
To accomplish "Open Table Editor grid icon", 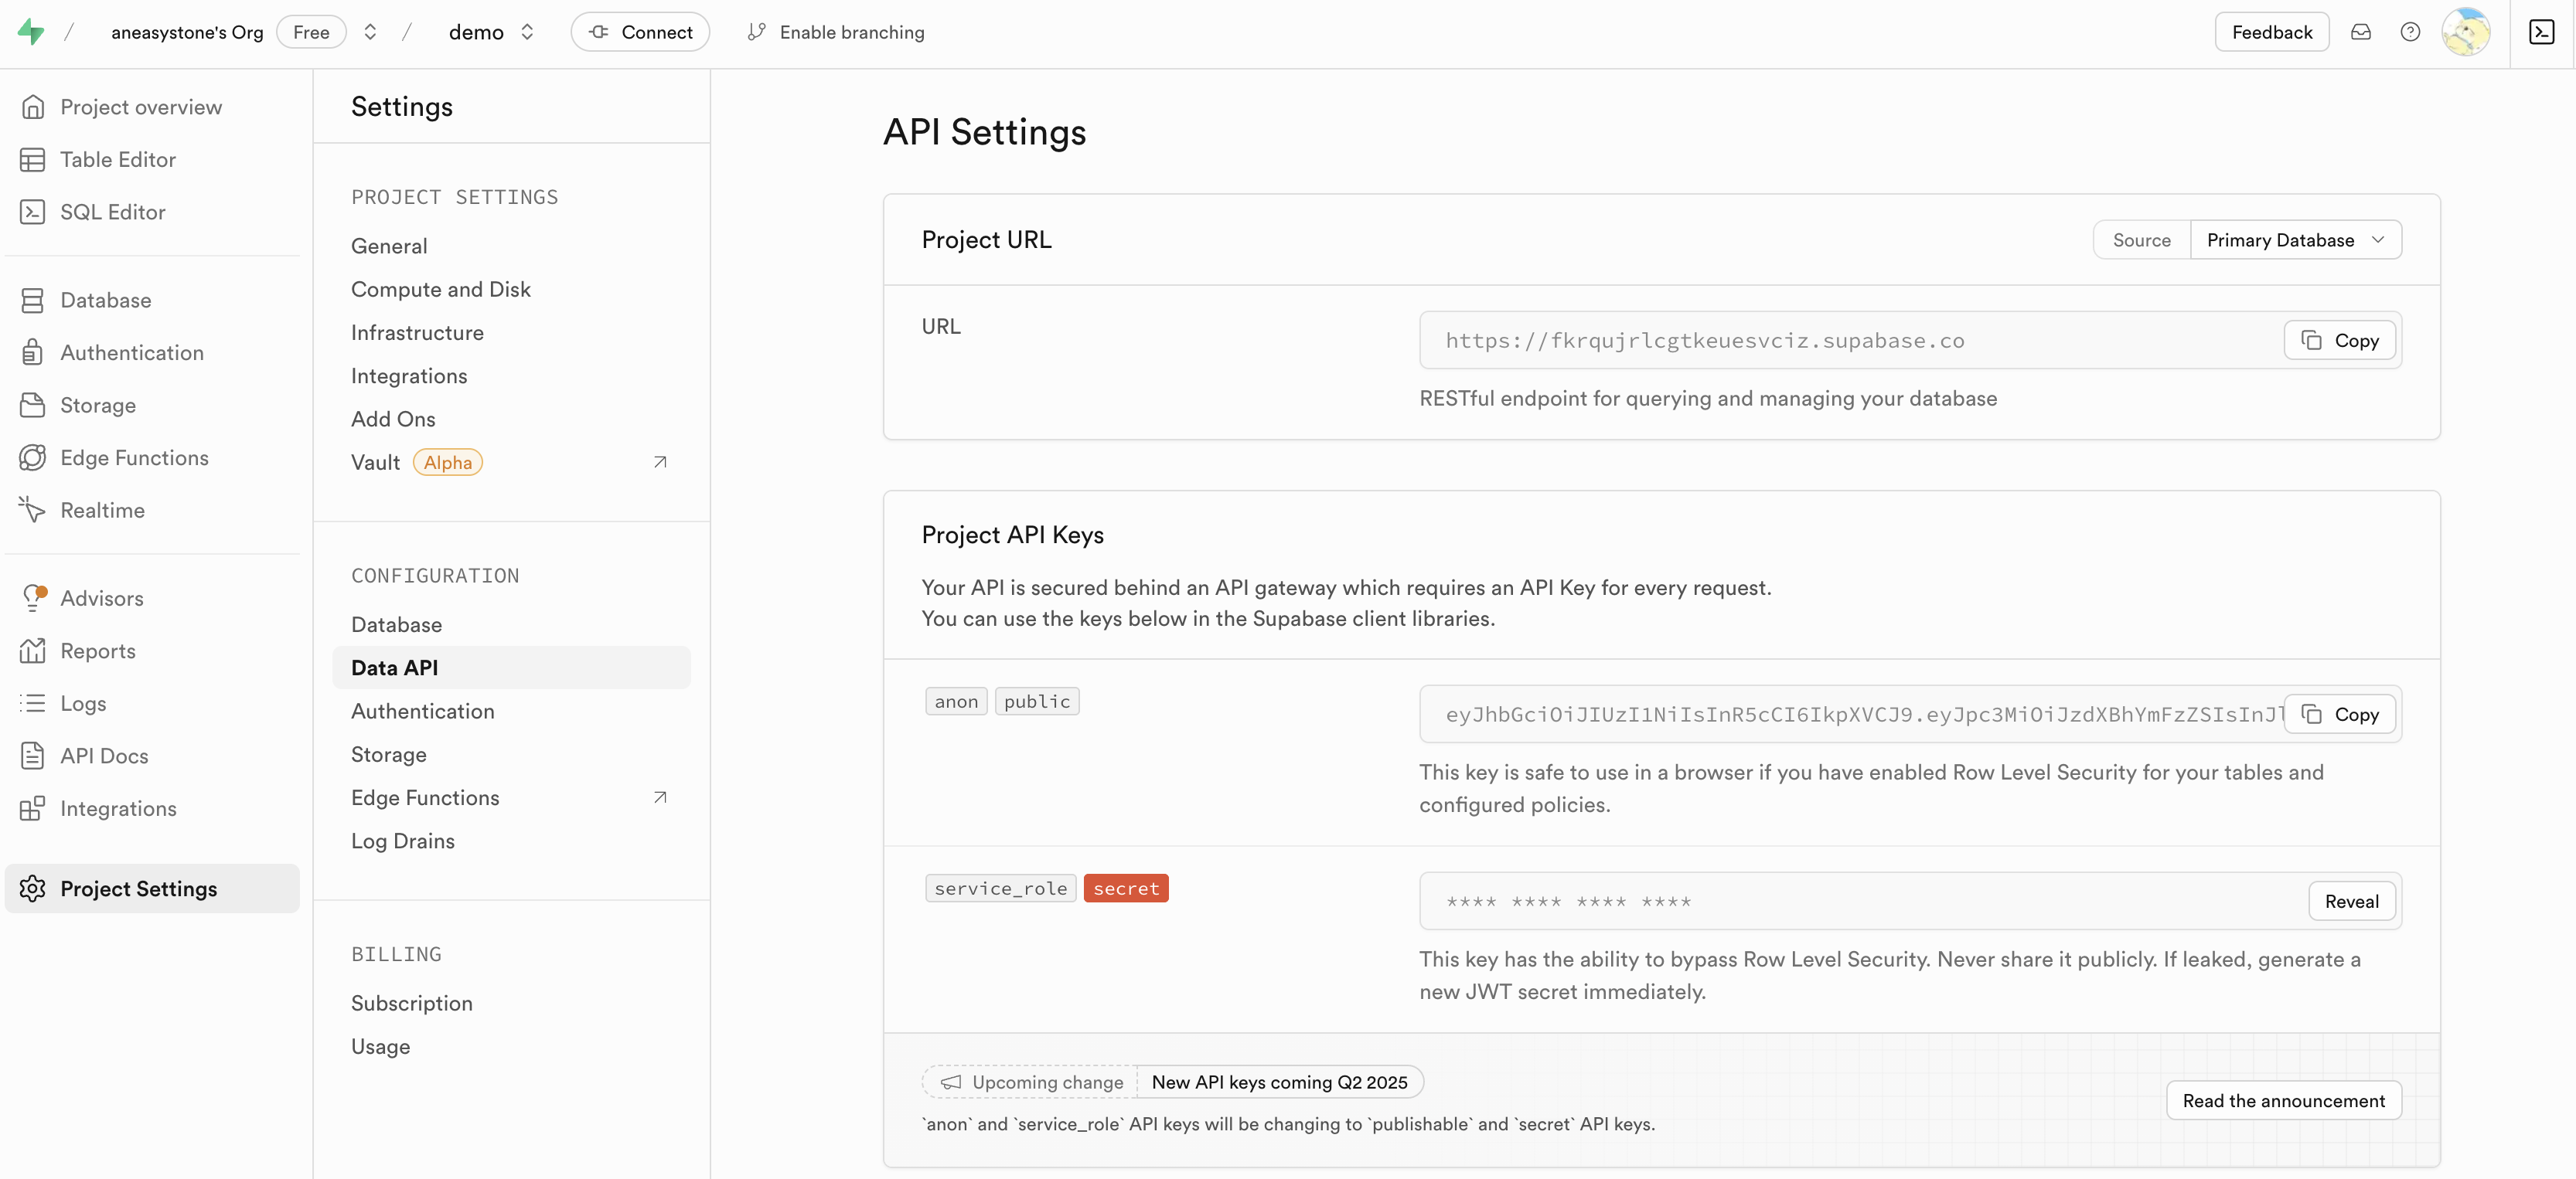I will pyautogui.click(x=33, y=160).
